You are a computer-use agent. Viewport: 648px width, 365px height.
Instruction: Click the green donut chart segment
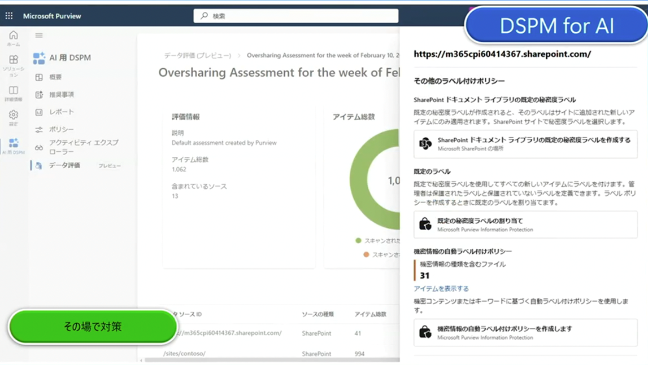tap(358, 179)
